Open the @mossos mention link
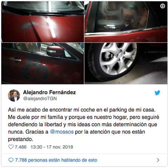Screen dimensions: 168x168 62,132
